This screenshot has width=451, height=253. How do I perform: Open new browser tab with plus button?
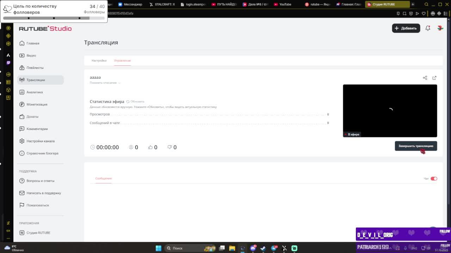click(413, 4)
